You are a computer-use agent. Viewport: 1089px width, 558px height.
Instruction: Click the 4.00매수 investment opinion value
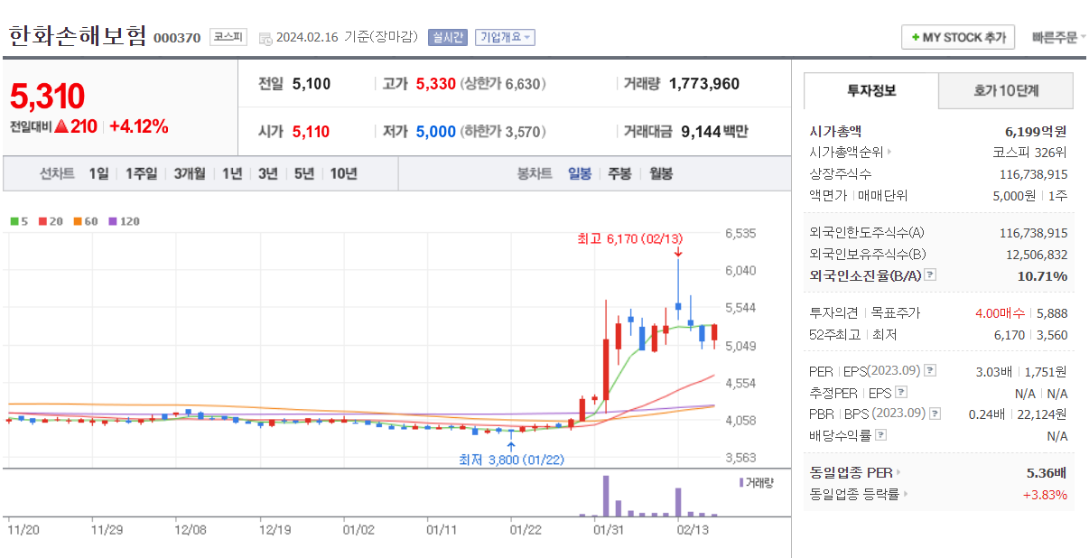1001,313
